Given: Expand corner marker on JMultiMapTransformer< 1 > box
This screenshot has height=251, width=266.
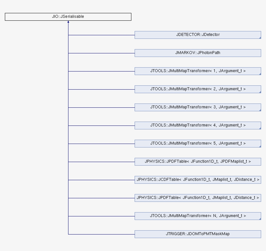Looking at the screenshot, I should point(260,74).
